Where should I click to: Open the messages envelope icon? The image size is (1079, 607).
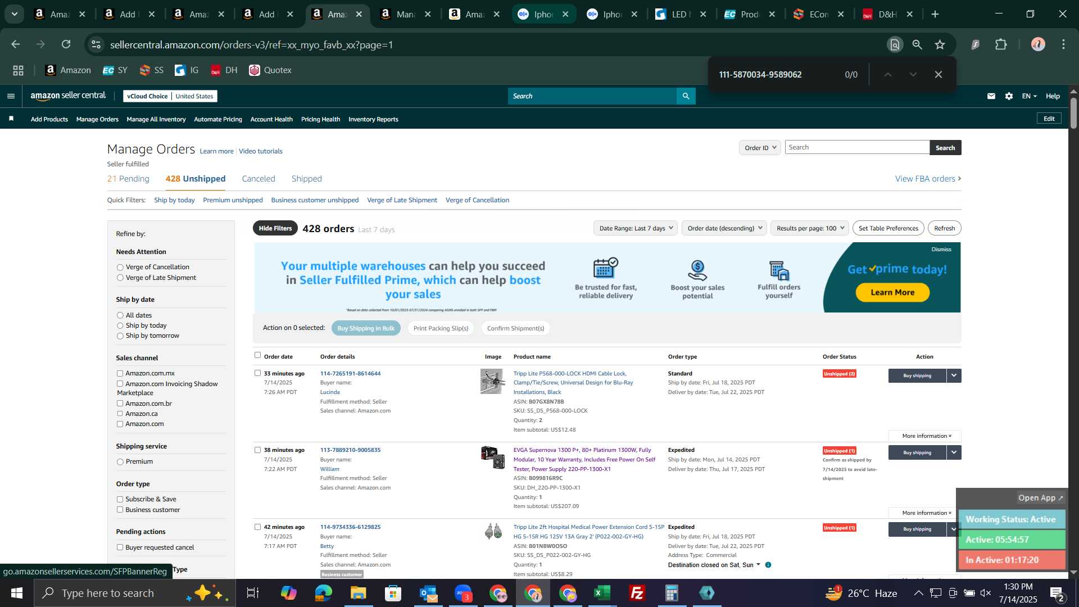(991, 96)
